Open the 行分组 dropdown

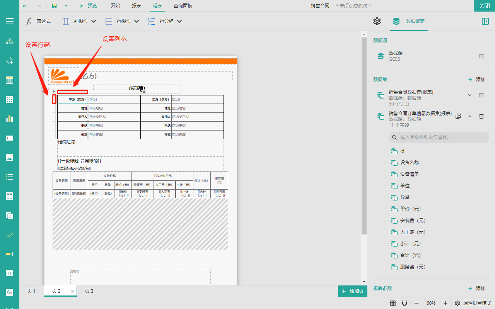point(165,21)
